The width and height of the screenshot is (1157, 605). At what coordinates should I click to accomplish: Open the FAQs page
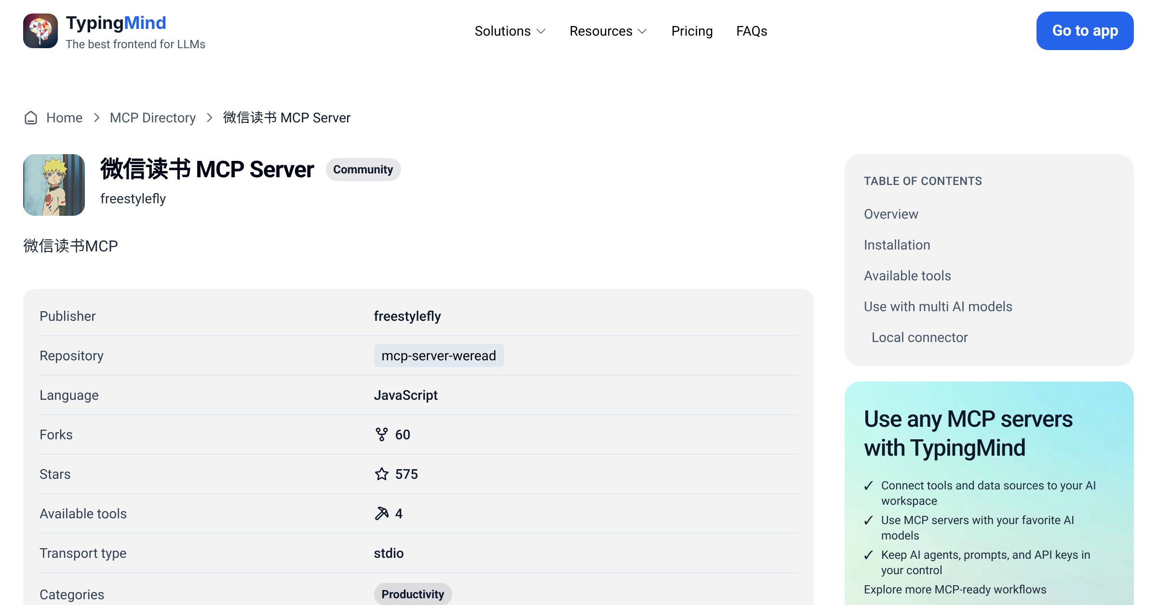click(752, 31)
